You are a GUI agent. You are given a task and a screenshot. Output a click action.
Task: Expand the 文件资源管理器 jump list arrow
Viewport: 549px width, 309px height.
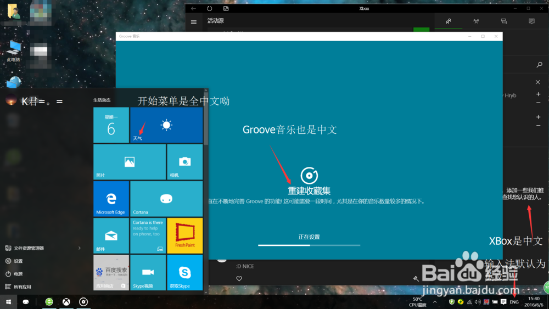(80, 248)
